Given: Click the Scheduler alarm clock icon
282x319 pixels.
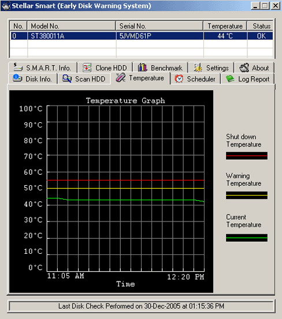Looking at the screenshot, I should click(179, 78).
